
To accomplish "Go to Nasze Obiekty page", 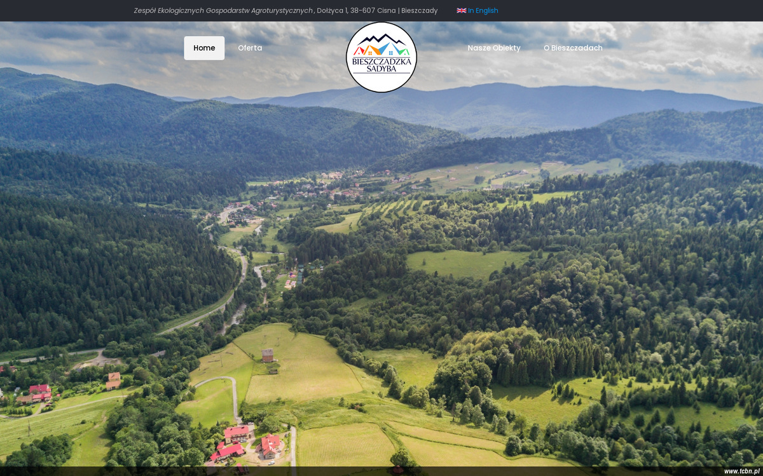I will tap(494, 48).
